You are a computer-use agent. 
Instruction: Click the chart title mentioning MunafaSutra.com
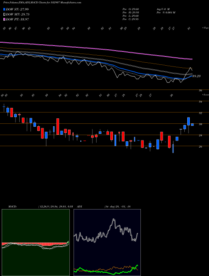click(42, 3)
